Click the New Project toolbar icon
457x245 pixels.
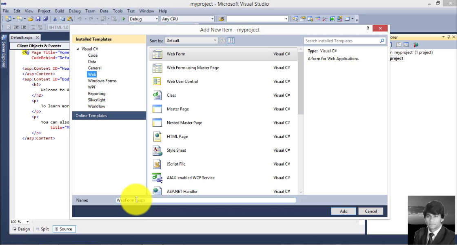click(x=8, y=19)
